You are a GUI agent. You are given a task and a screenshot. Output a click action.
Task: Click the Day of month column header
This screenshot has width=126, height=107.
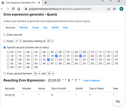(59, 89)
